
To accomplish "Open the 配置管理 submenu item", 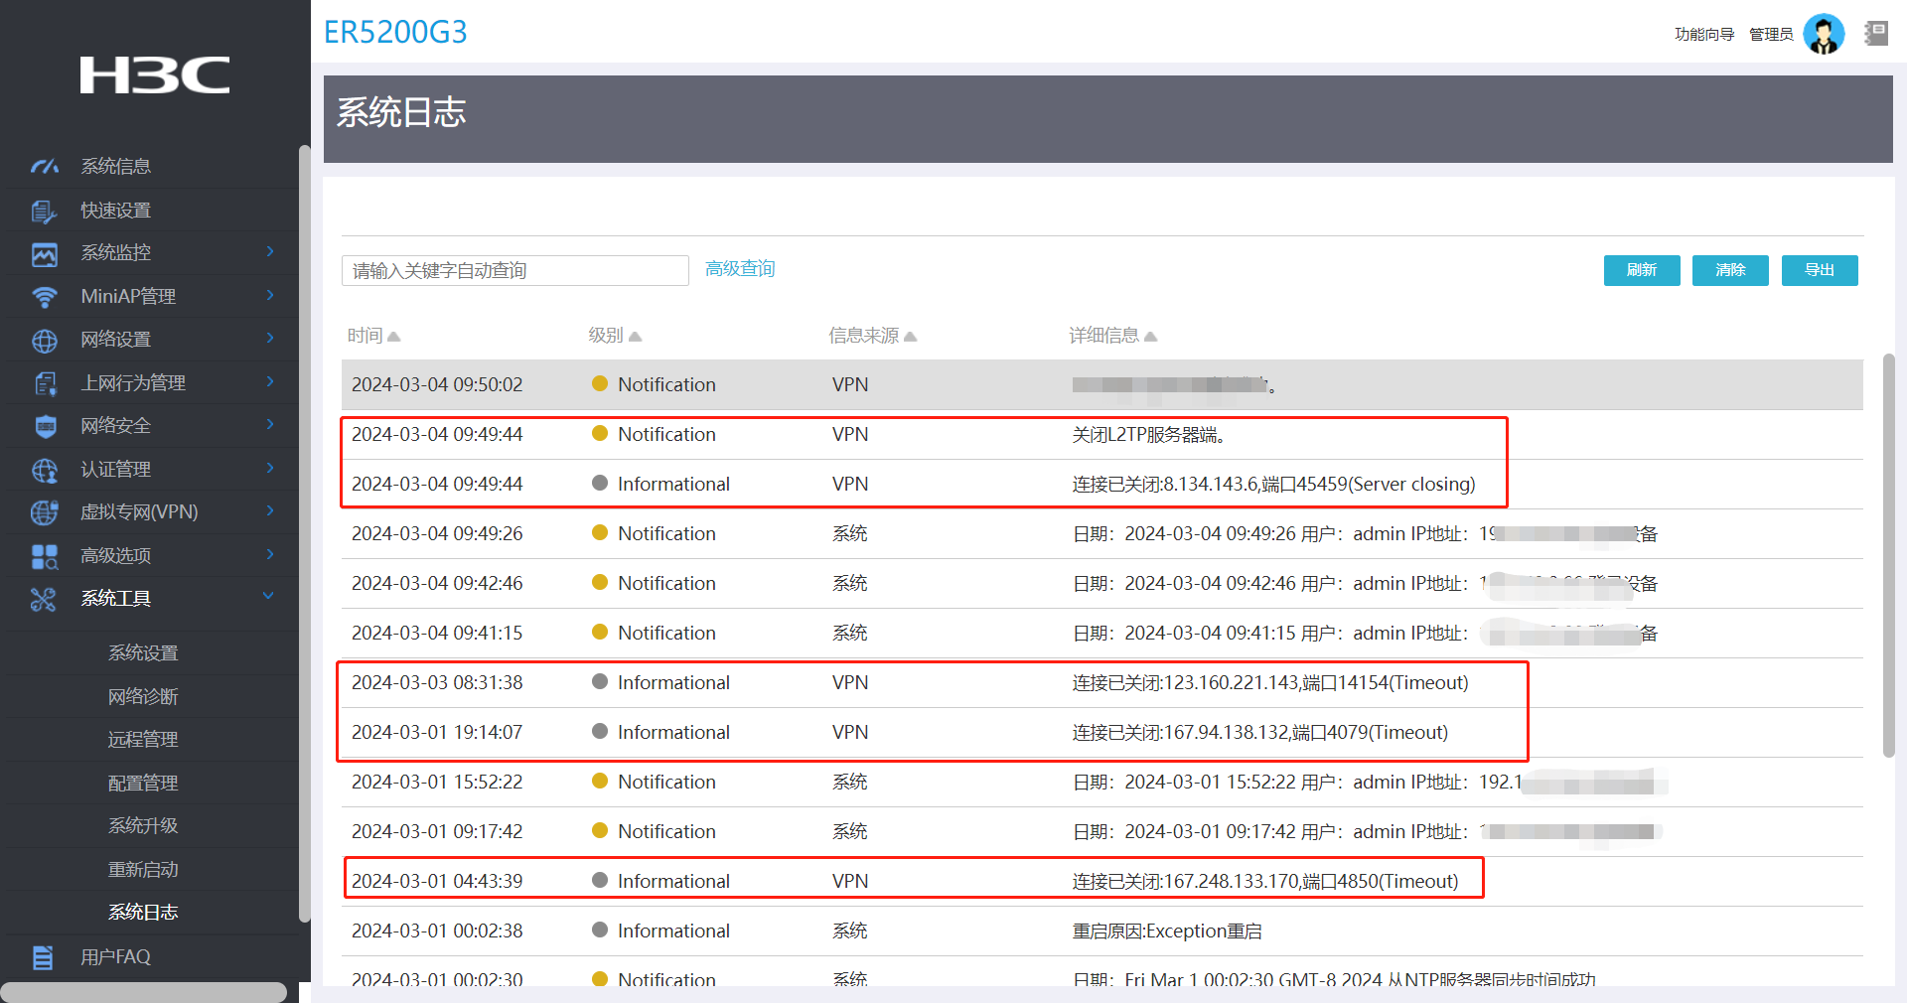I will point(143,784).
